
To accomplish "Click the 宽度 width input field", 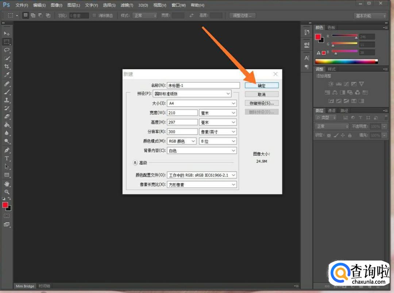I will 182,113.
